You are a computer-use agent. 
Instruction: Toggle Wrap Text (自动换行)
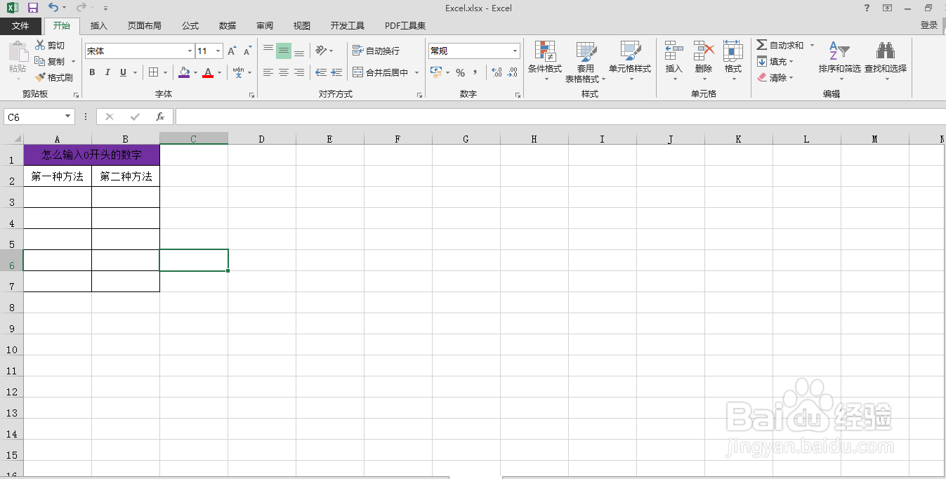click(376, 51)
